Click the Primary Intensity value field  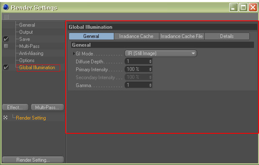pyautogui.click(x=138, y=69)
